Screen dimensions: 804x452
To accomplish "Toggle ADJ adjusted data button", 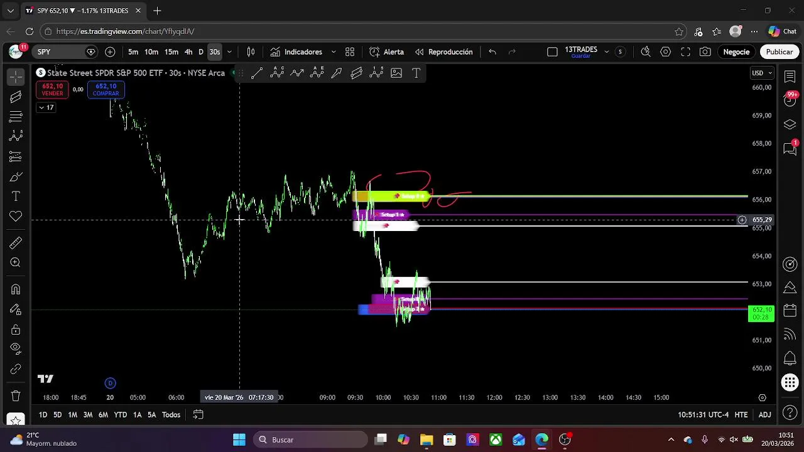I will tap(764, 415).
